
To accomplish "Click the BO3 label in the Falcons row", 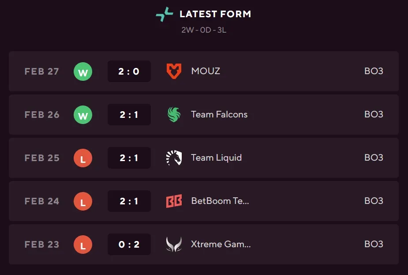I will point(374,114).
